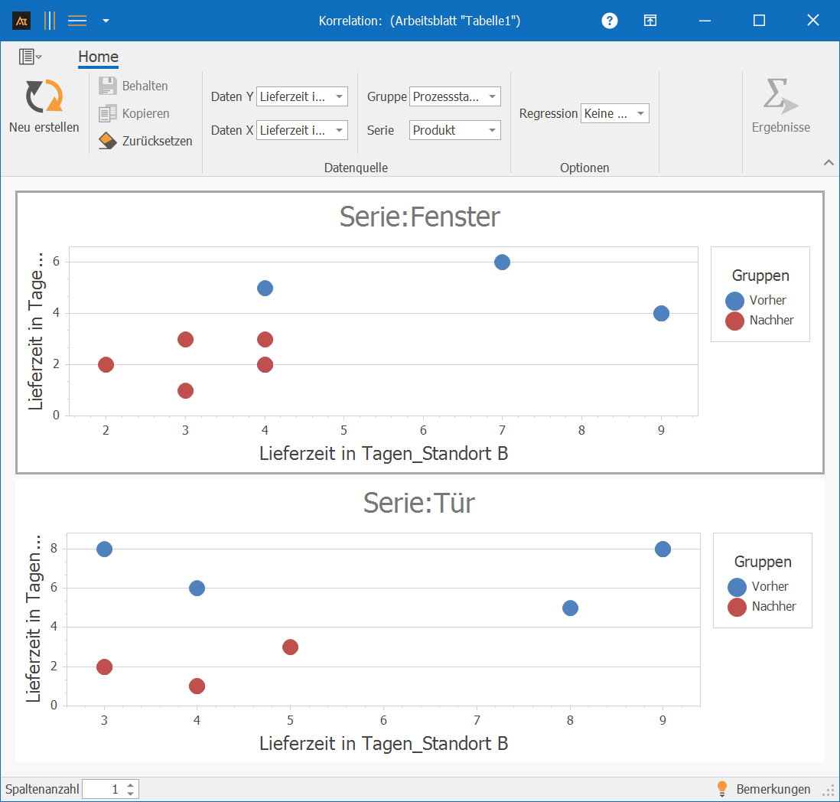The width and height of the screenshot is (840, 802).
Task: Click the help question mark icon
Action: (x=610, y=21)
